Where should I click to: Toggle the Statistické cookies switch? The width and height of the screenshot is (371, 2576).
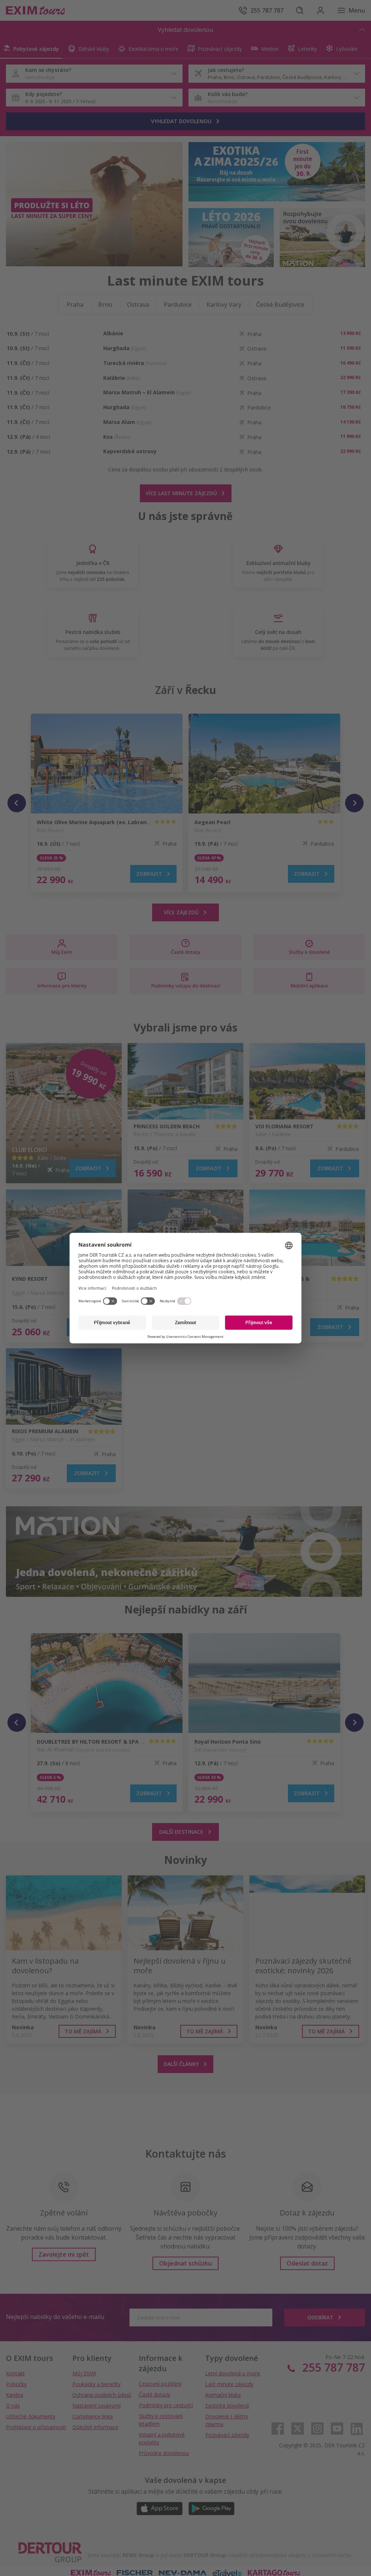point(147,1301)
